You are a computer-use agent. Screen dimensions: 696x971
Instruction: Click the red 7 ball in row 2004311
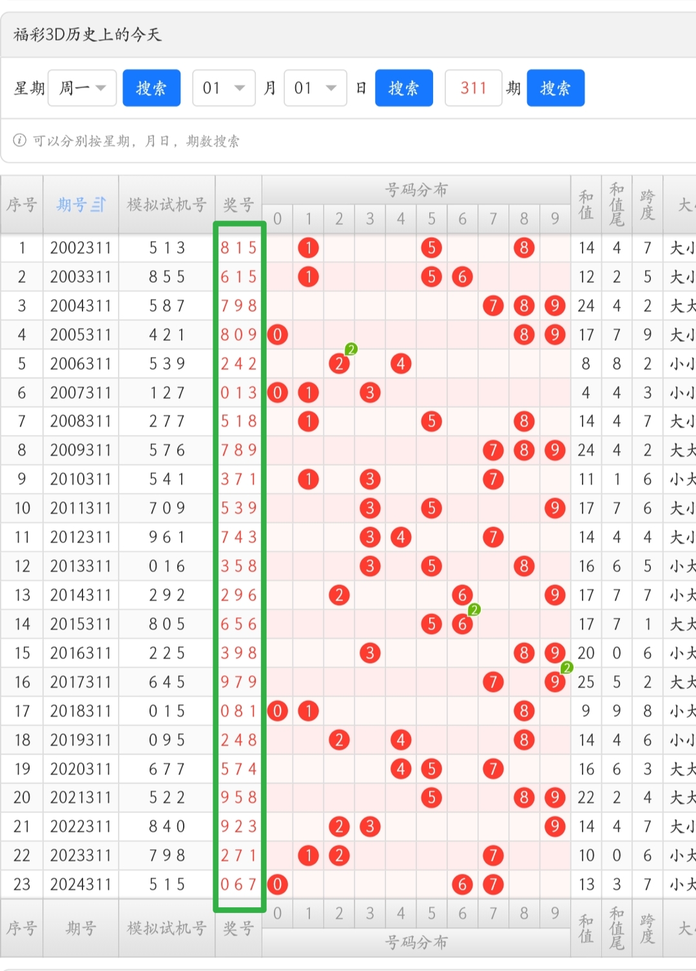(x=493, y=306)
